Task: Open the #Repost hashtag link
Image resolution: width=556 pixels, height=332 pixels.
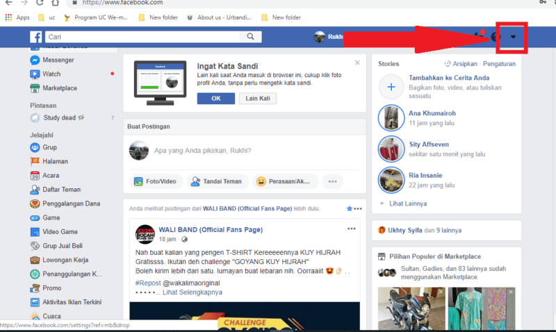Action: 148,283
